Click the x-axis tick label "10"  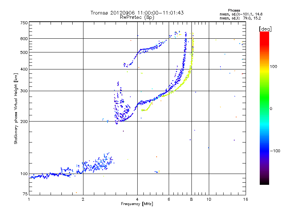[209, 199]
